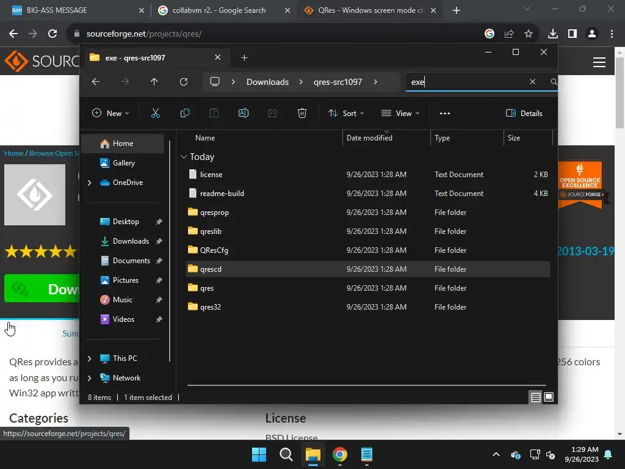The height and width of the screenshot is (469, 625).
Task: Click Downloads in breadcrumb path
Action: coord(267,82)
